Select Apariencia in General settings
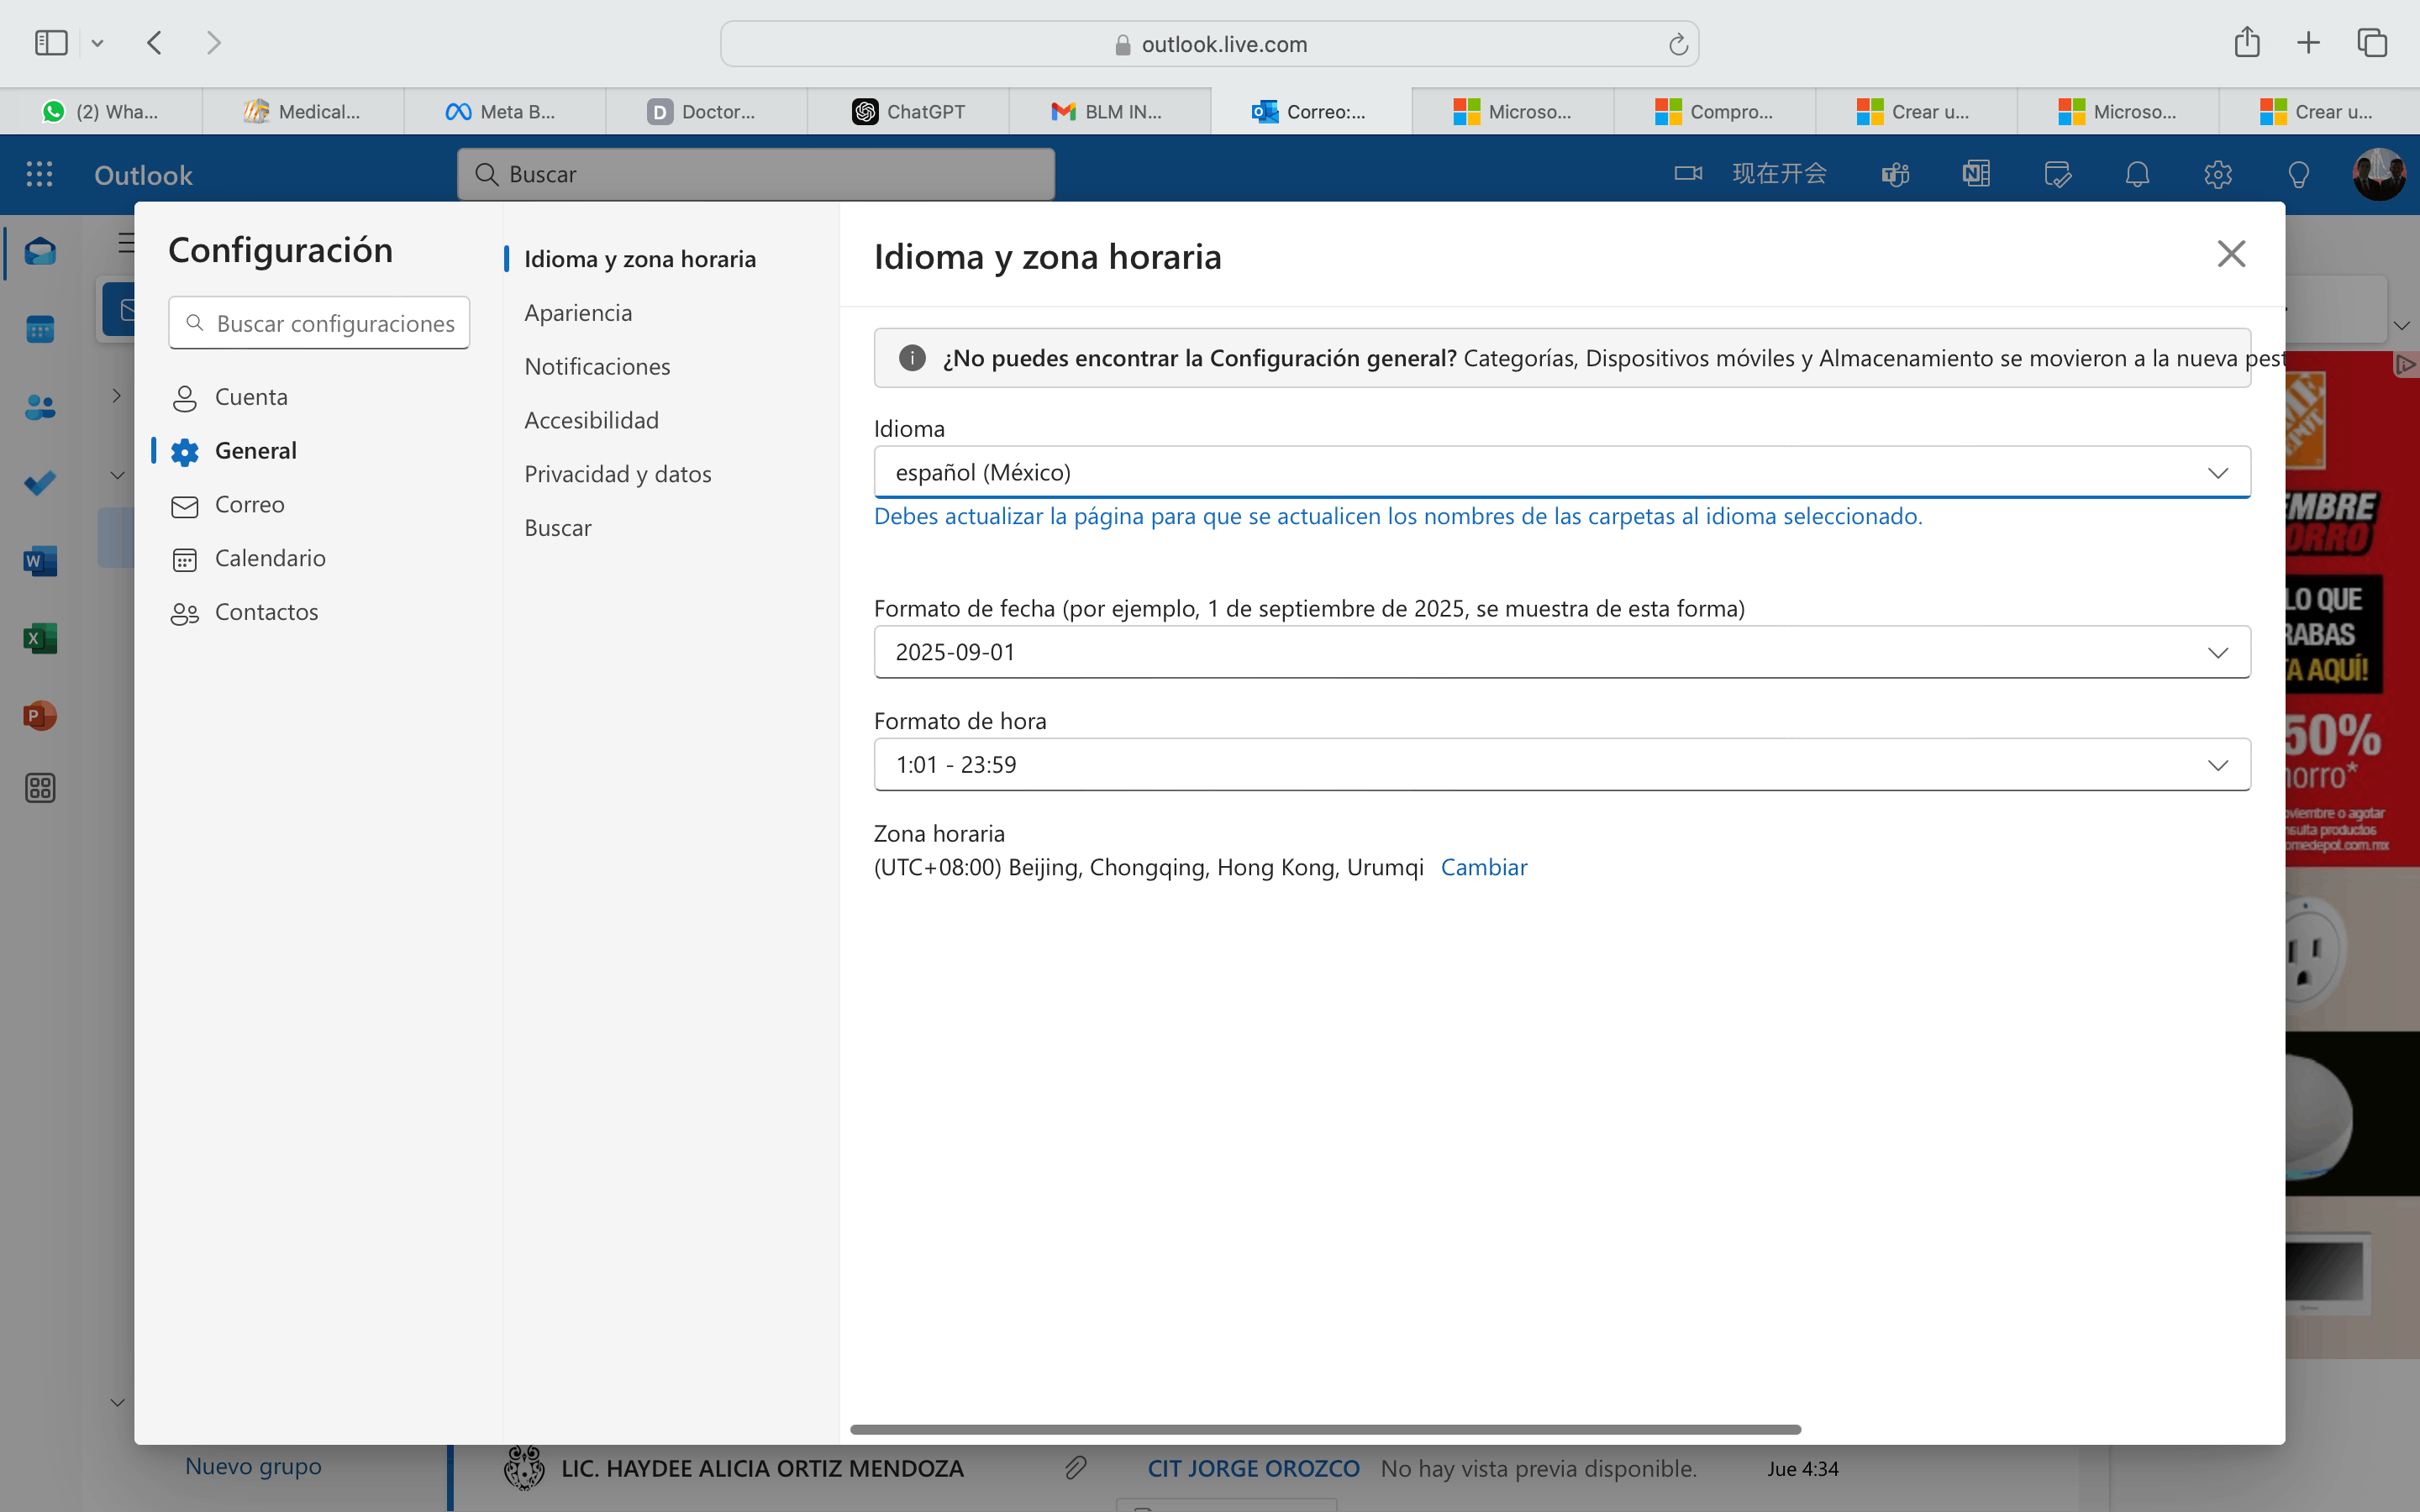The height and width of the screenshot is (1512, 2420). point(578,313)
